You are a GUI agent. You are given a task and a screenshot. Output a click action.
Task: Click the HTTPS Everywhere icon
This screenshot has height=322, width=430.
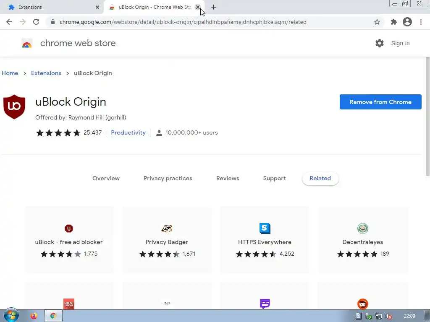[x=265, y=229]
